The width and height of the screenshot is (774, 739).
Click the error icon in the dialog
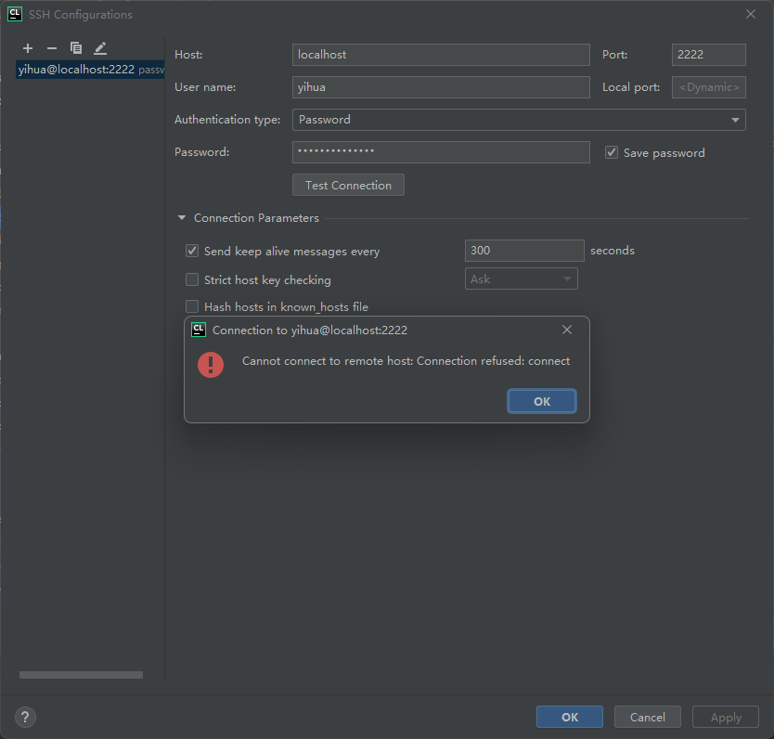tap(211, 365)
